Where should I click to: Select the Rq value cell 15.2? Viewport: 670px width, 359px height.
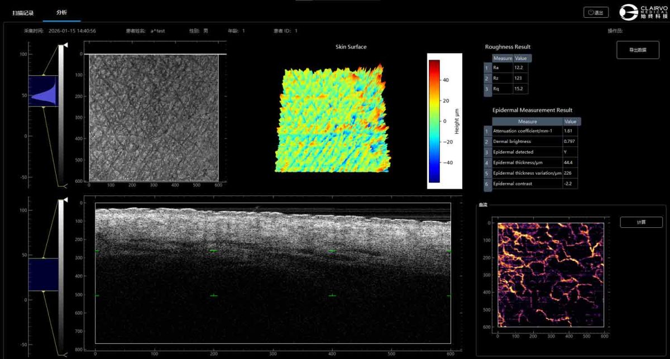(x=520, y=89)
